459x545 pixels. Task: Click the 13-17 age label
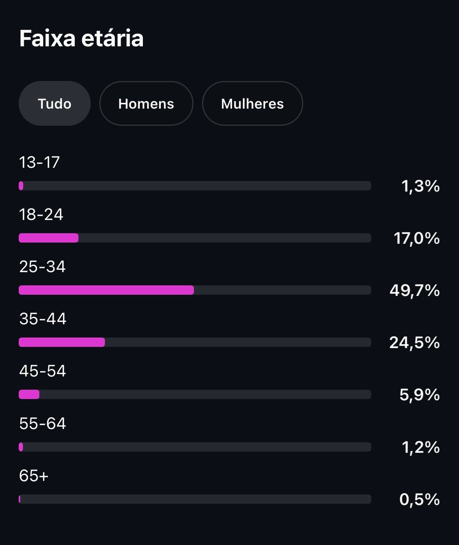[39, 162]
